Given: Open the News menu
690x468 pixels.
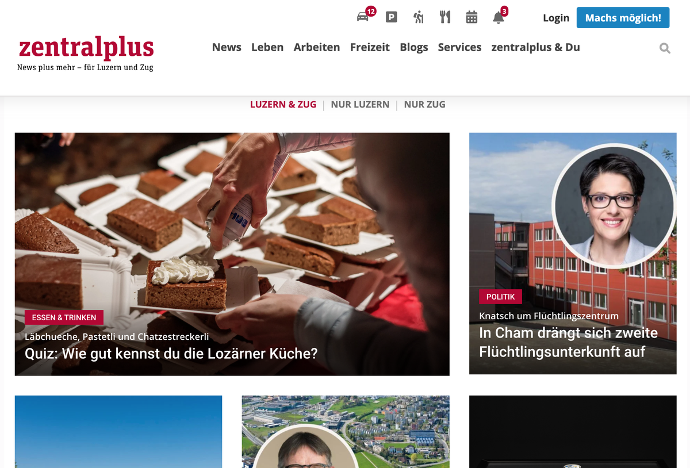Looking at the screenshot, I should click(x=227, y=47).
